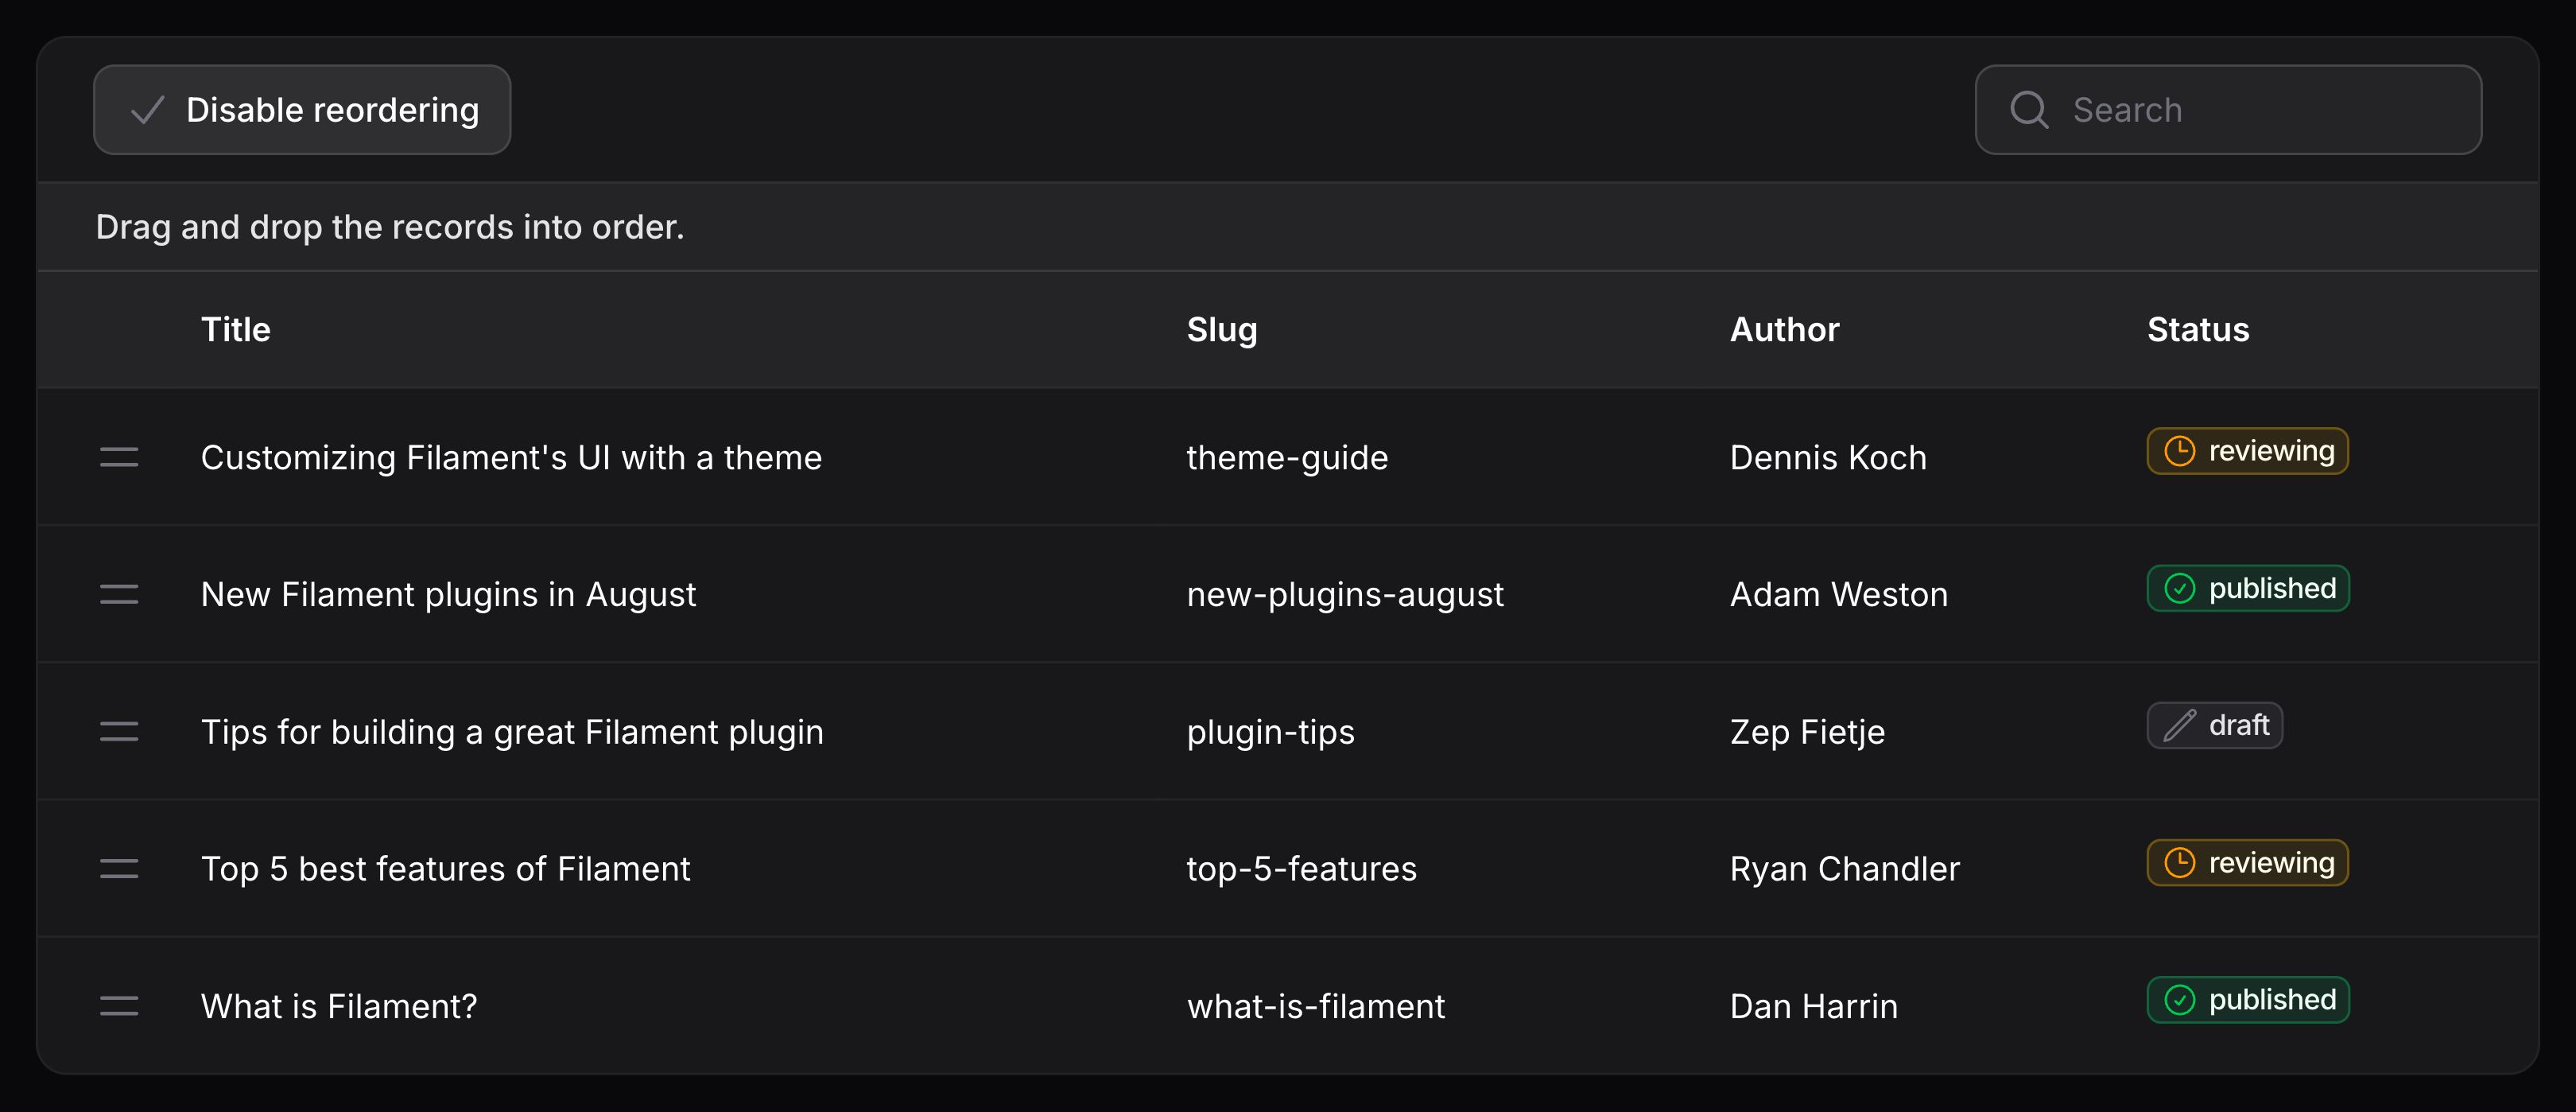Click the pencil icon on draft badge
2576x1112 pixels.
2180,725
